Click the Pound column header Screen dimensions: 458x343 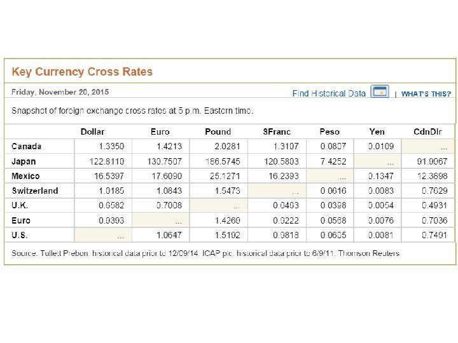pyautogui.click(x=218, y=131)
